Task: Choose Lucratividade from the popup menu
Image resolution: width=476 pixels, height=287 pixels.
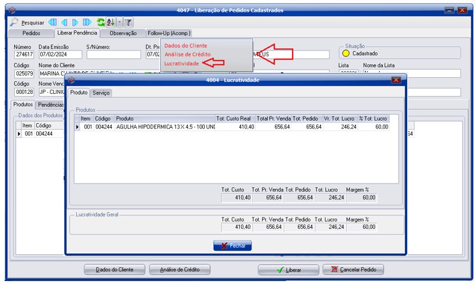Action: coord(182,63)
